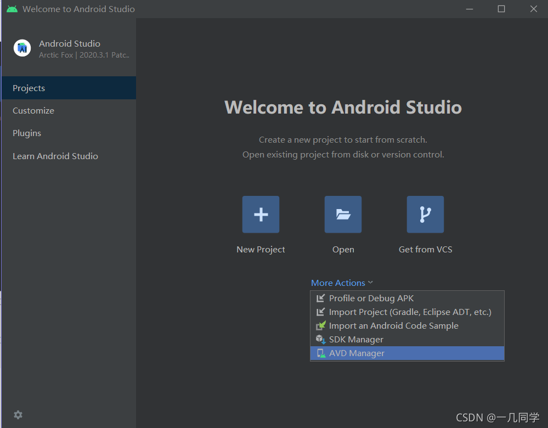Click the Android Studio logo icon
This screenshot has height=428, width=548.
(x=22, y=48)
